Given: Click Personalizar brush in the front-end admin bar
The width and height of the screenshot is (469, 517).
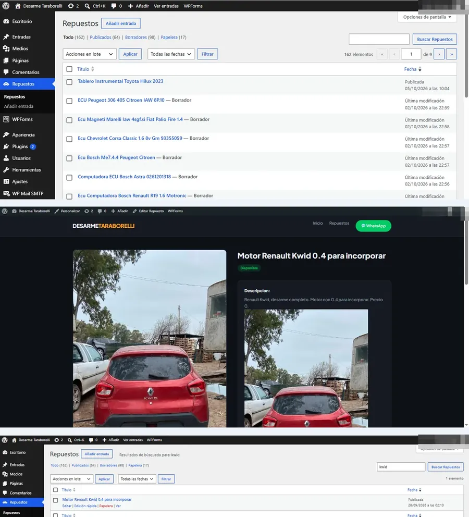Looking at the screenshot, I should (x=67, y=211).
